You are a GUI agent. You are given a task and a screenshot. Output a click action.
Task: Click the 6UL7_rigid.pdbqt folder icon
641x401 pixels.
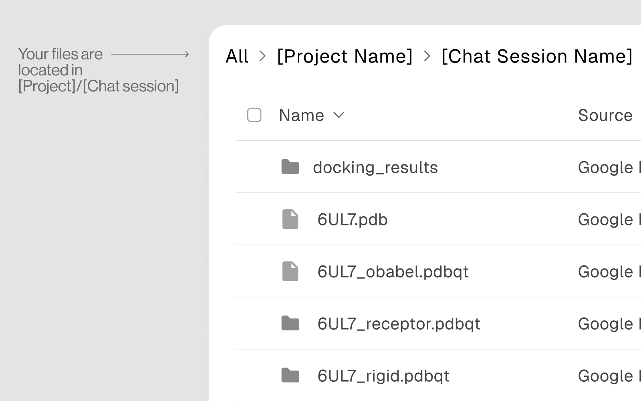(290, 375)
